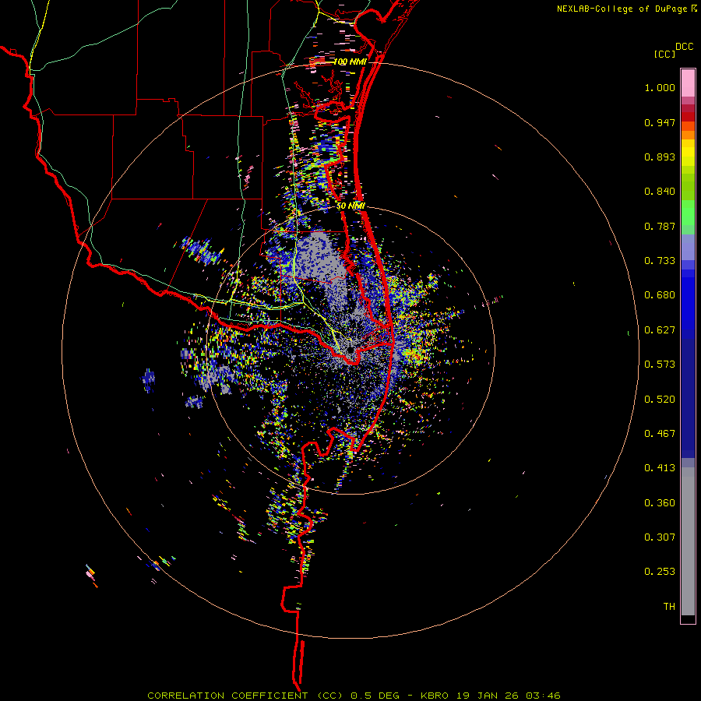The image size is (701, 701).
Task: Click the 0.413 scale value
Action: 660,468
